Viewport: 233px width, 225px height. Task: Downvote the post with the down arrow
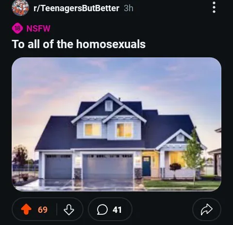(69, 209)
